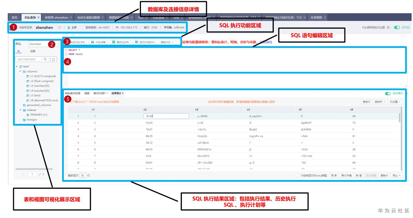Run SQL诊断 diagnosis
Image resolution: width=413 pixels, height=218 pixels.
click(x=98, y=42)
